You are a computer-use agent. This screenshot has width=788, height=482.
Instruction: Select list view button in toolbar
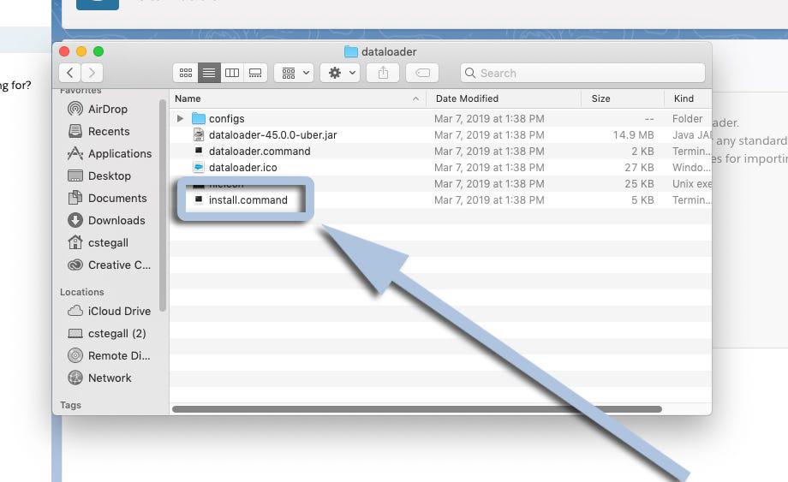[208, 74]
